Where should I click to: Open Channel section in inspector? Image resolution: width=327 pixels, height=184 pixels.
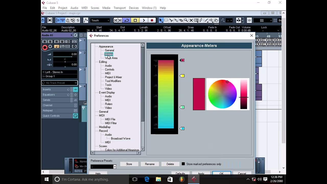click(x=48, y=105)
